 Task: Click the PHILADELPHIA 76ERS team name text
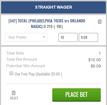[x=46, y=21]
